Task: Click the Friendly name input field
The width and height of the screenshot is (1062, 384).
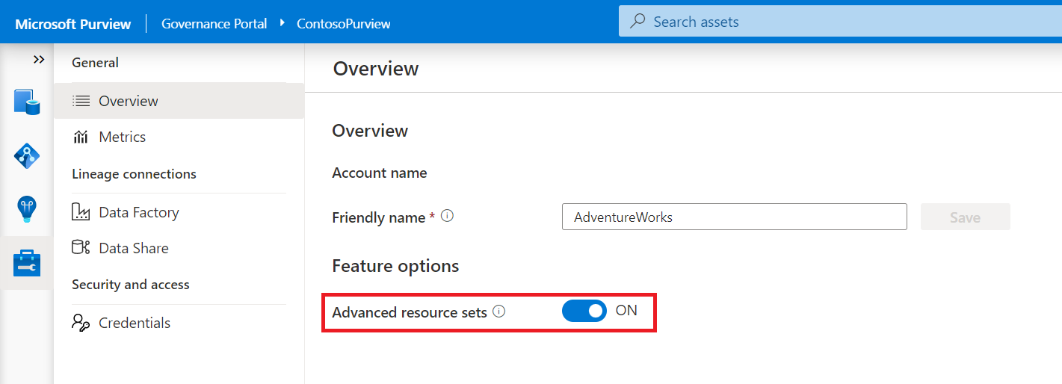Action: [x=735, y=217]
